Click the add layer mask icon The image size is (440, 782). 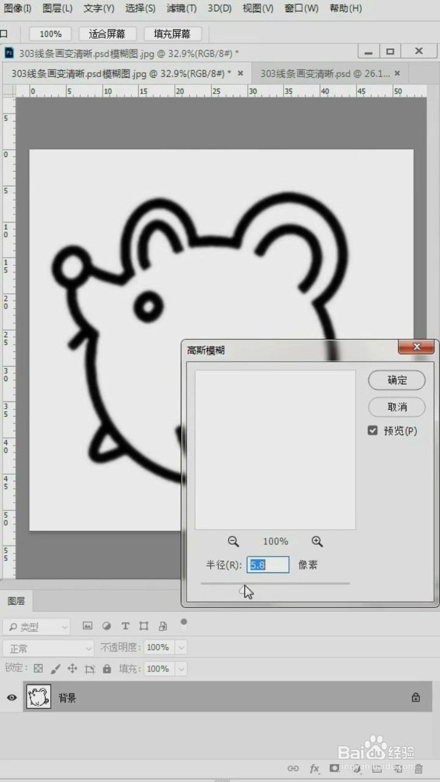tap(334, 768)
